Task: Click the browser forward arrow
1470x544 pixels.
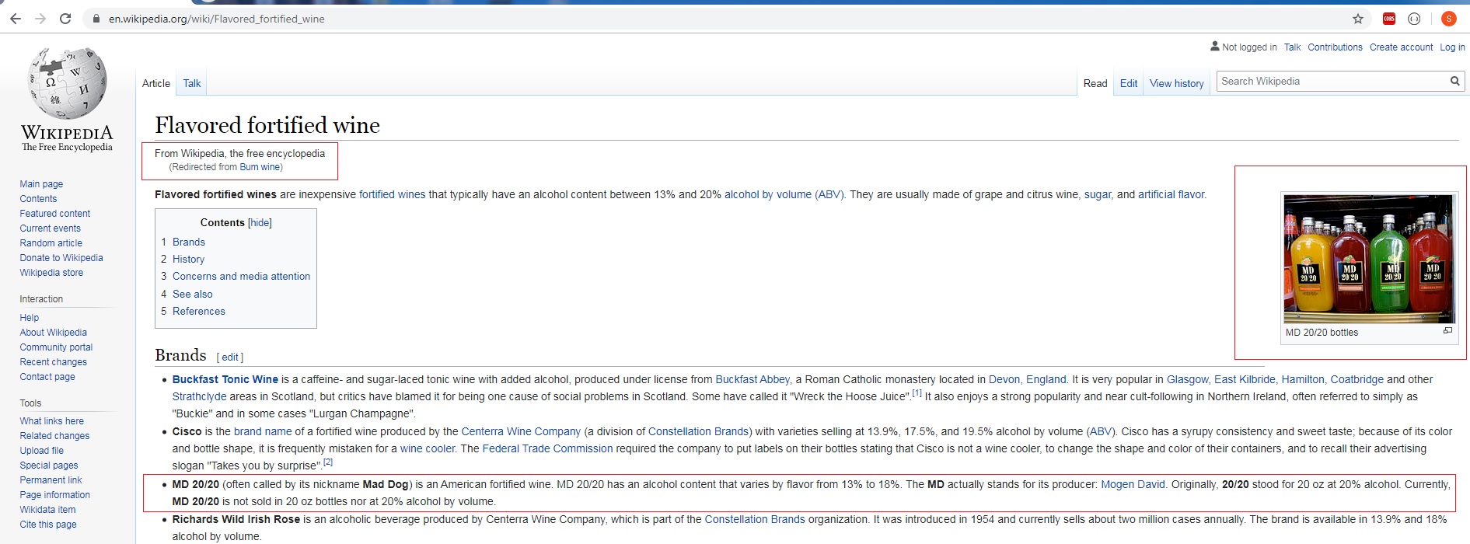Action: pos(40,19)
